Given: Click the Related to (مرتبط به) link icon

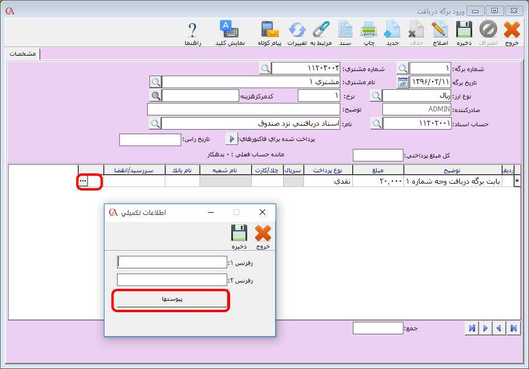Looking at the screenshot, I should pyautogui.click(x=322, y=30).
